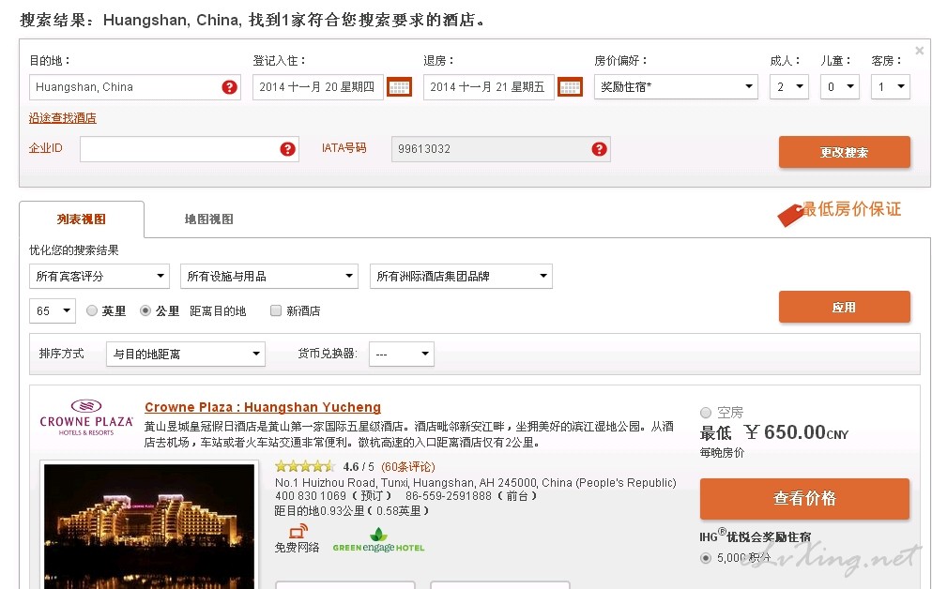Image resolution: width=932 pixels, height=589 pixels.
Task: Click the IATA number help icon
Action: (599, 149)
